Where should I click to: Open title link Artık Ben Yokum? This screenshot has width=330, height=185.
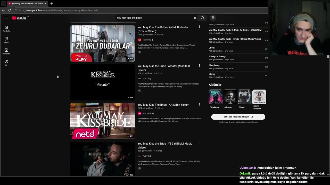pos(163,105)
